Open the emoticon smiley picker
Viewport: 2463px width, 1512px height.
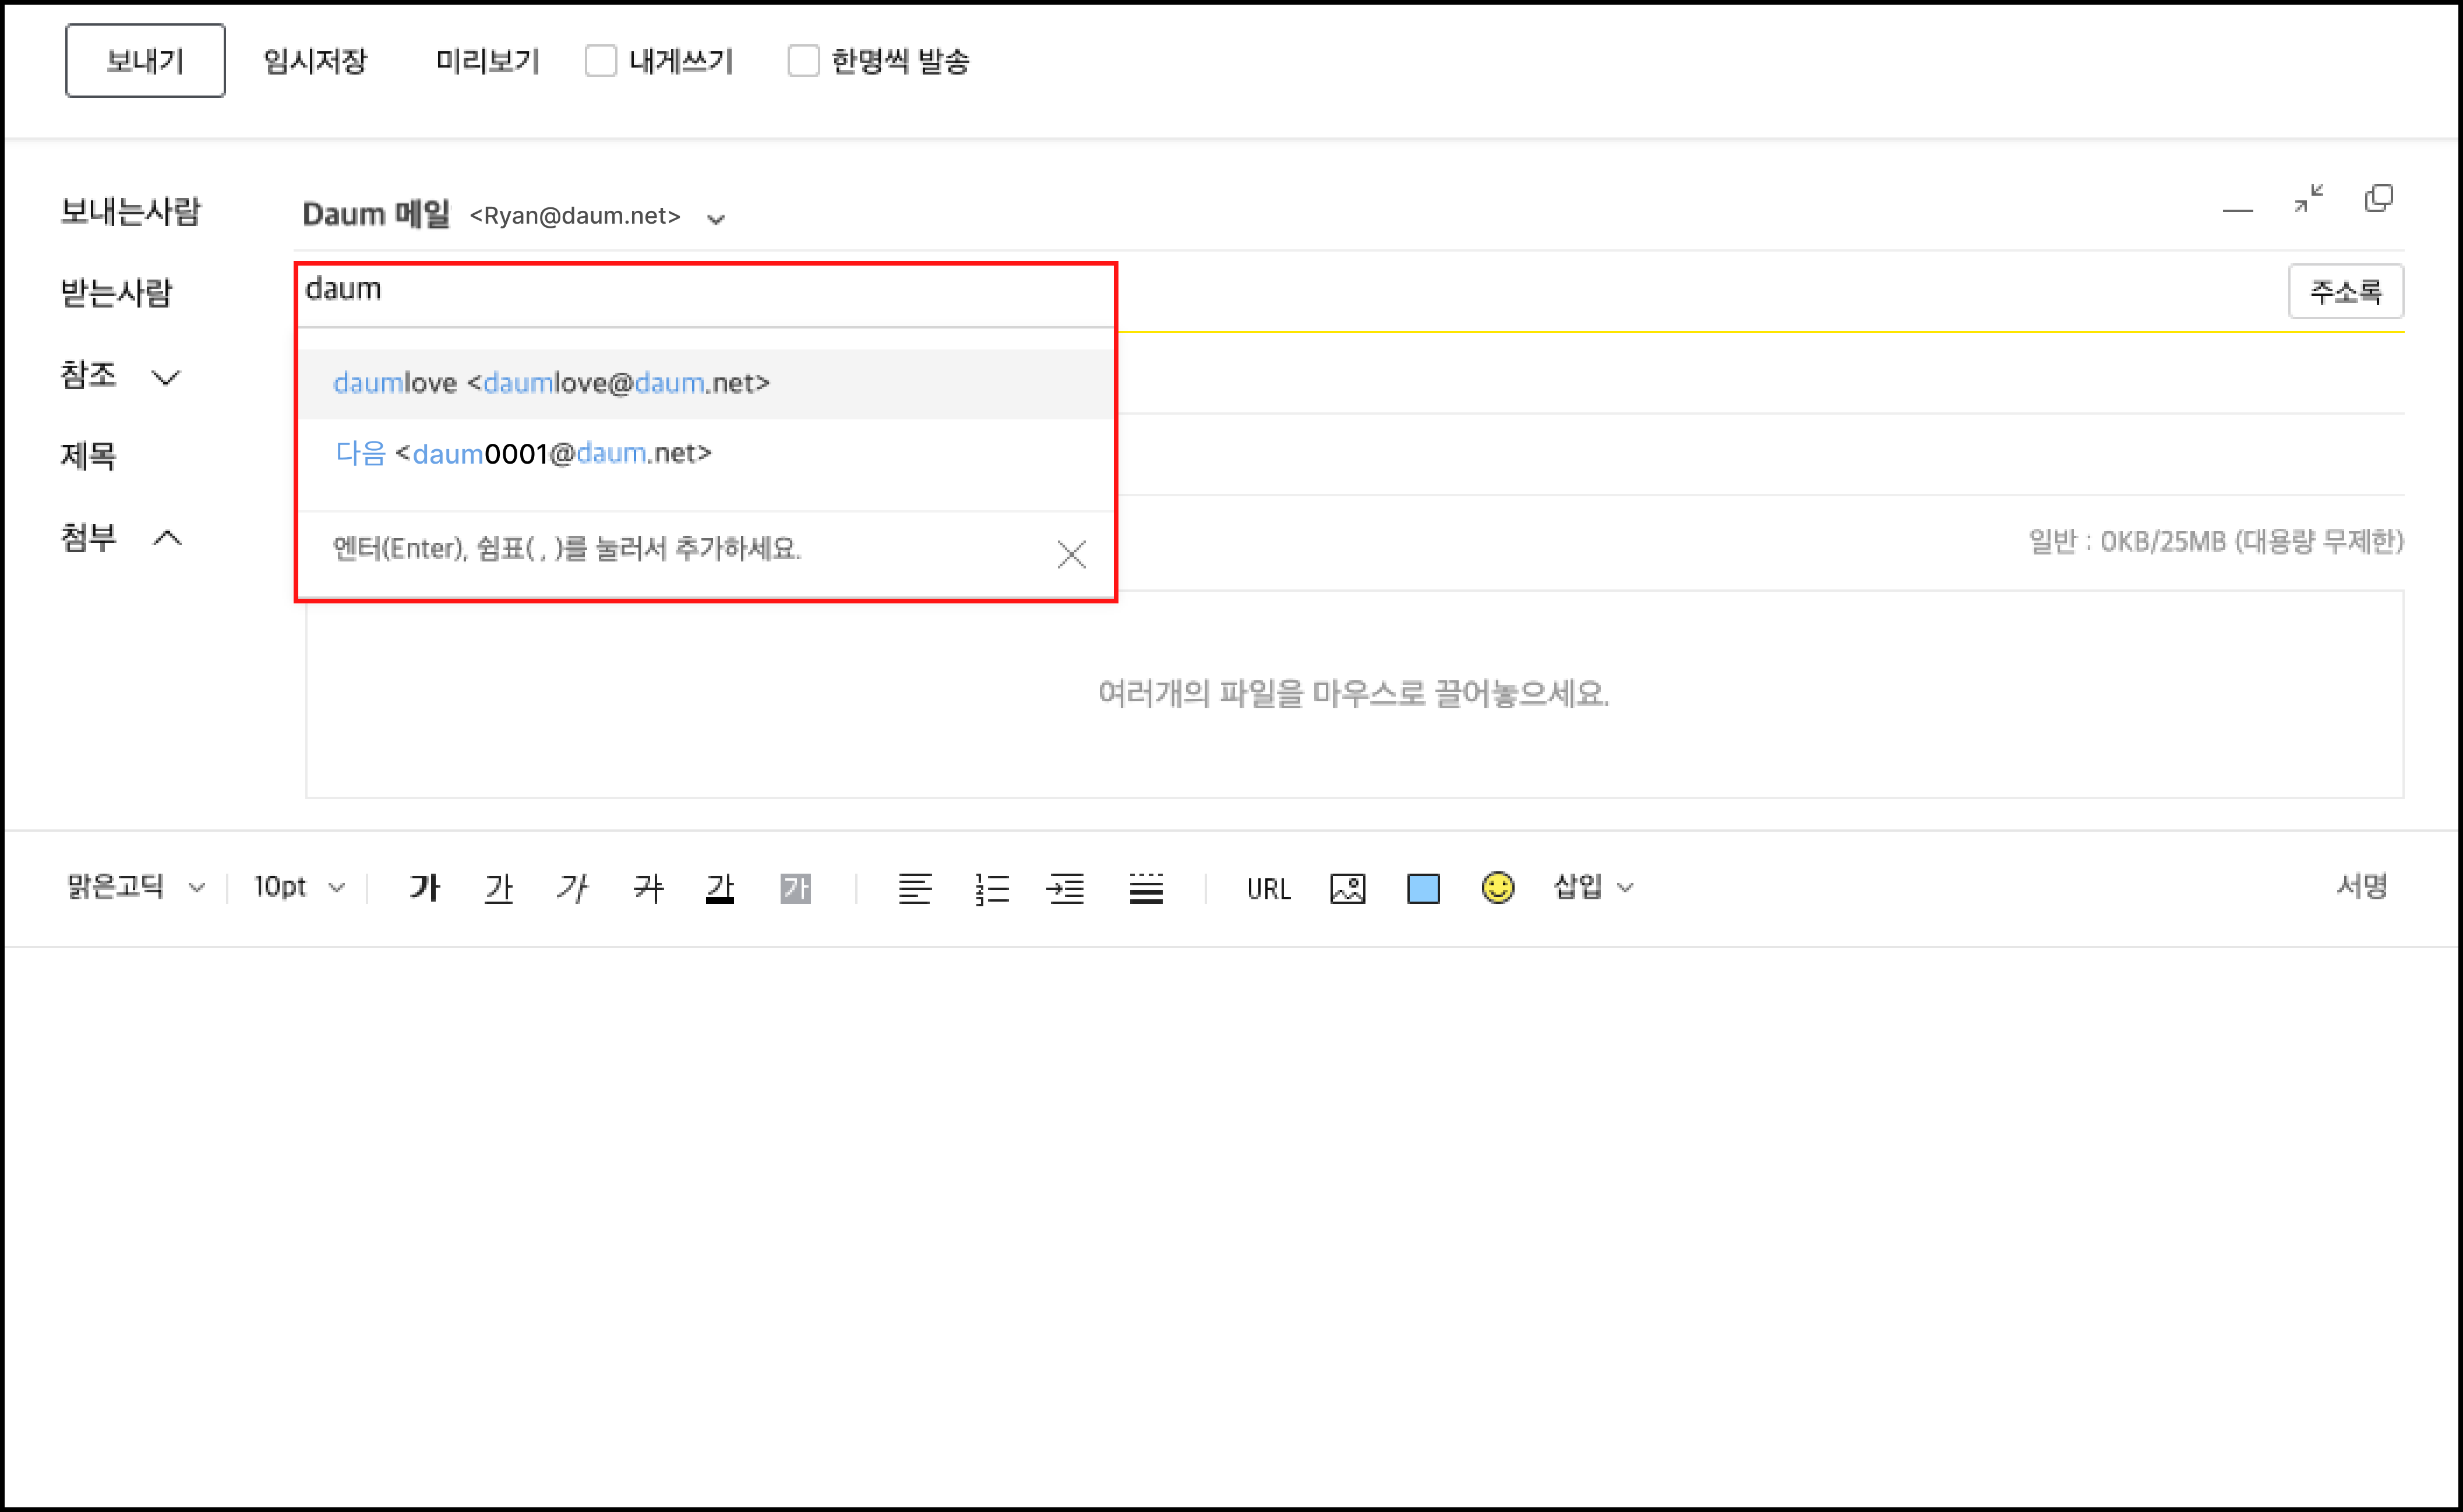(x=1497, y=887)
